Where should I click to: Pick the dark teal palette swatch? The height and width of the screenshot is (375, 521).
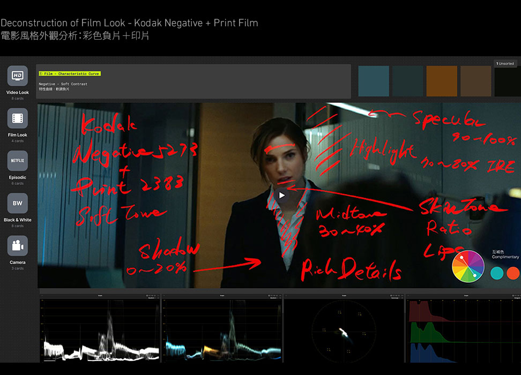coord(408,81)
